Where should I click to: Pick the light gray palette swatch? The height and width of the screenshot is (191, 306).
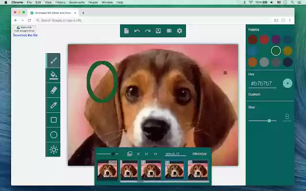pos(264,62)
